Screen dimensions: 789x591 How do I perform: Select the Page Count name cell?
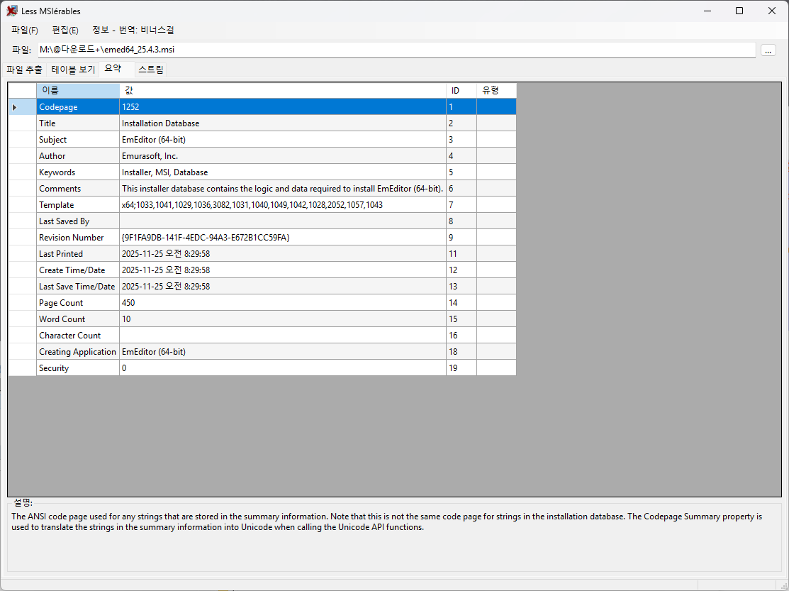[x=78, y=302]
